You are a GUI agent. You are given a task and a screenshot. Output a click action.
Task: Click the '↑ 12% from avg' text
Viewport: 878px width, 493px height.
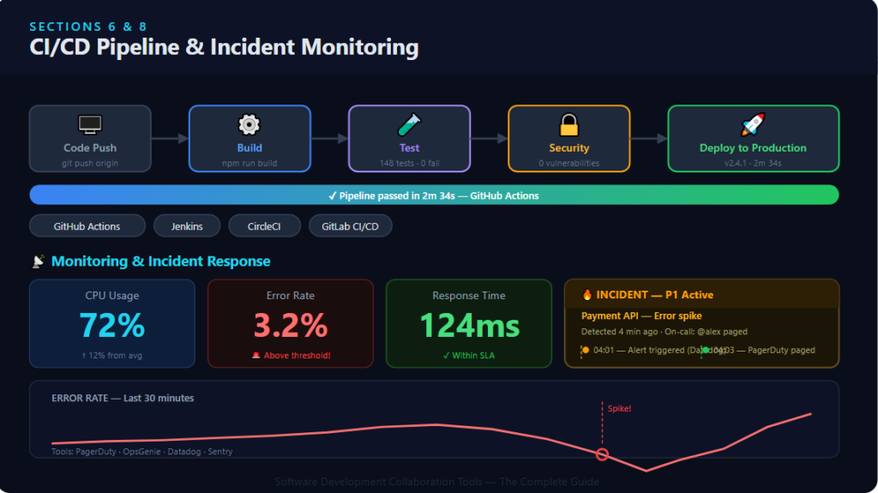coord(112,355)
